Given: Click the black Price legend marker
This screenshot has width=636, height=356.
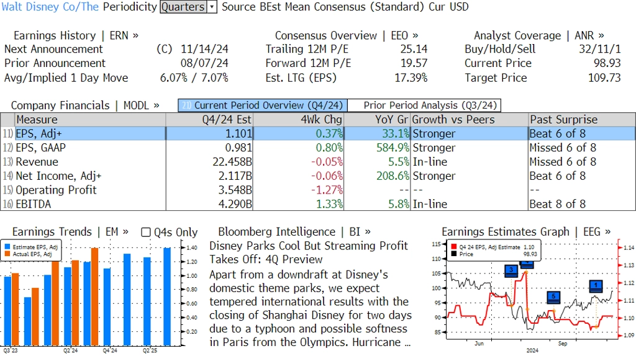Looking at the screenshot, I should [x=453, y=254].
